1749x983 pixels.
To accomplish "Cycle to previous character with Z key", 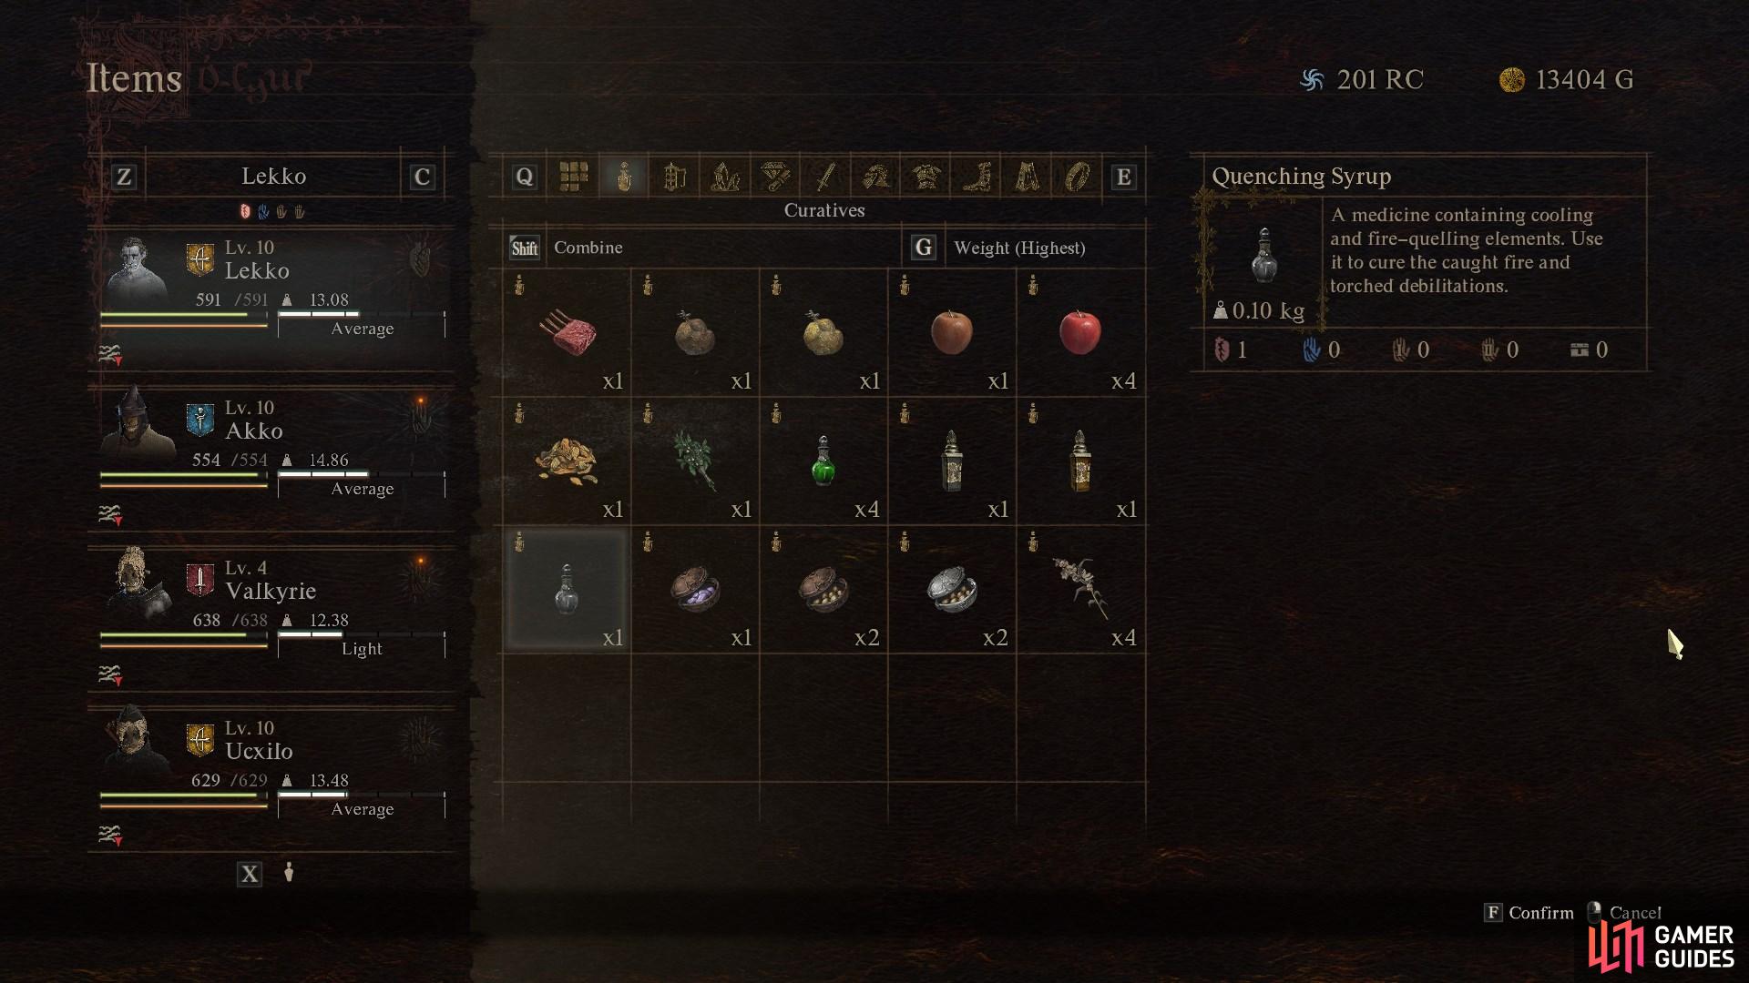I will point(124,177).
